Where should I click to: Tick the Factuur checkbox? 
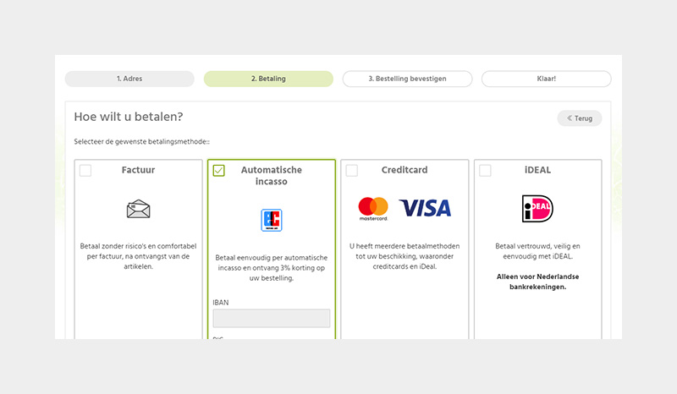[x=85, y=171]
